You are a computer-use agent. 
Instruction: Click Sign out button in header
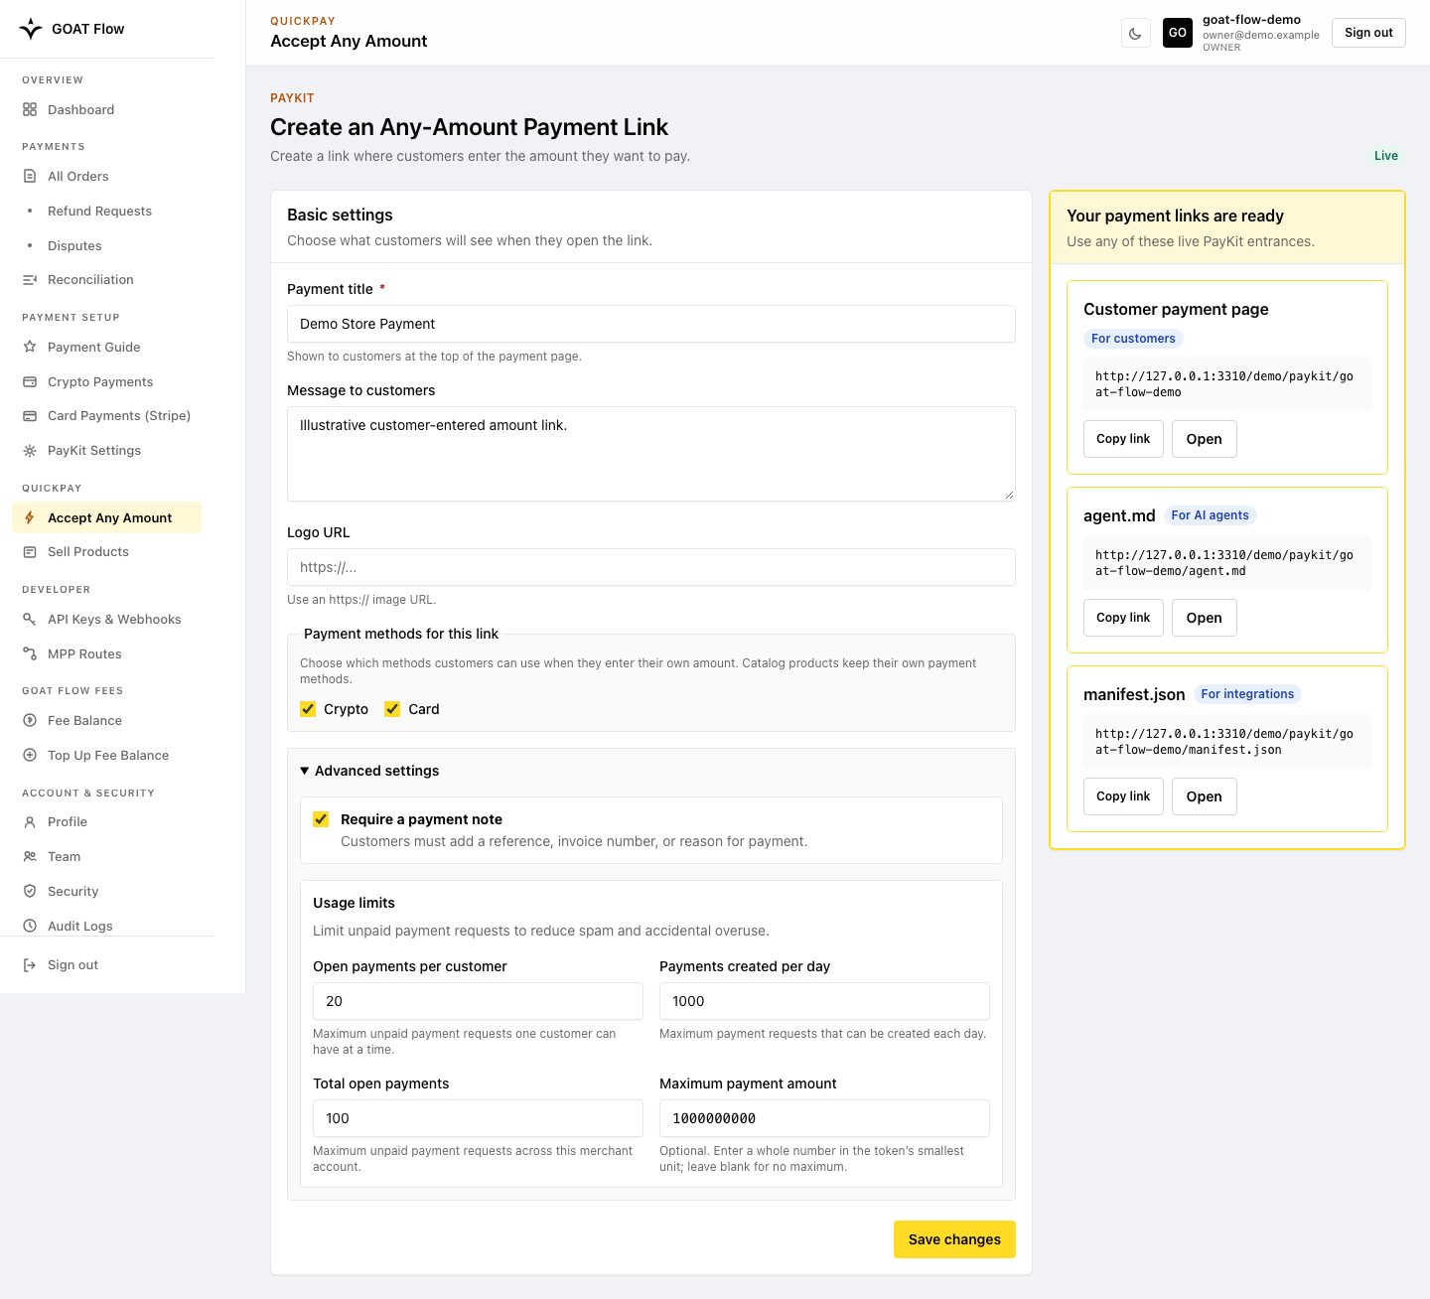1368,33
